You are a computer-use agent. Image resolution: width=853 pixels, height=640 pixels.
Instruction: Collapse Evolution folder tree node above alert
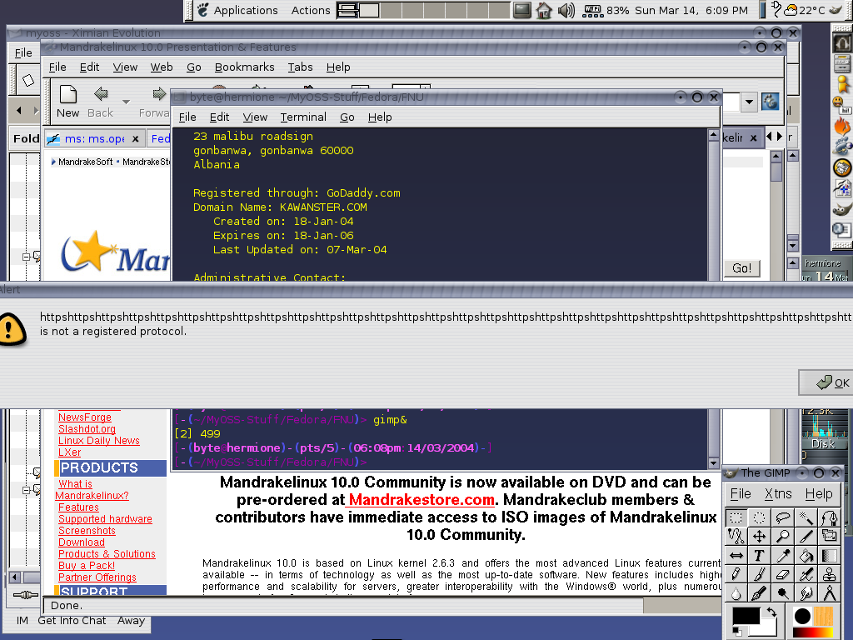(26, 257)
